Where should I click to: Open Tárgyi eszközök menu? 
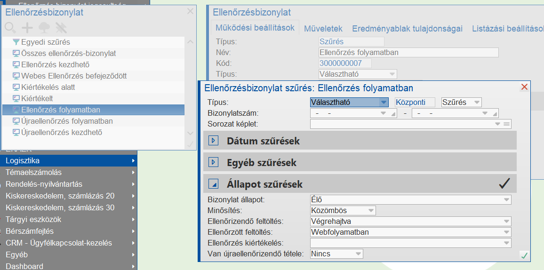pos(69,219)
